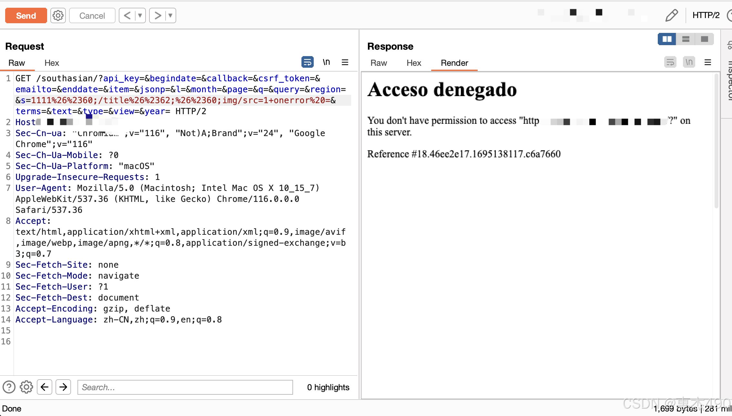The width and height of the screenshot is (732, 416).
Task: Click the request Search input field
Action: (185, 387)
